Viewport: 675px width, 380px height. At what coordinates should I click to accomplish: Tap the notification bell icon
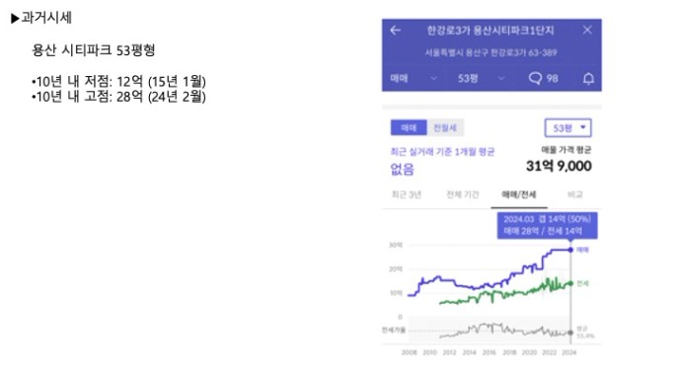point(588,78)
